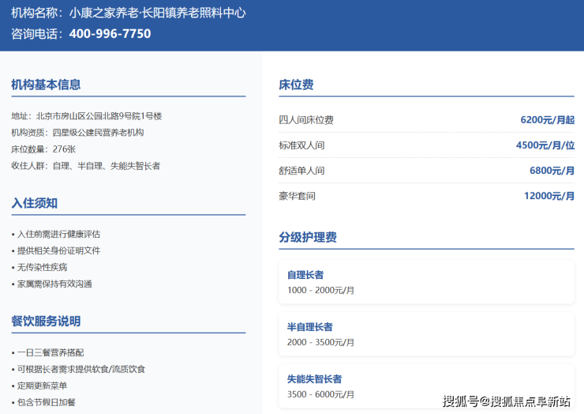Click the 机构基本信息 section heading
This screenshot has height=414, width=584.
click(x=46, y=85)
